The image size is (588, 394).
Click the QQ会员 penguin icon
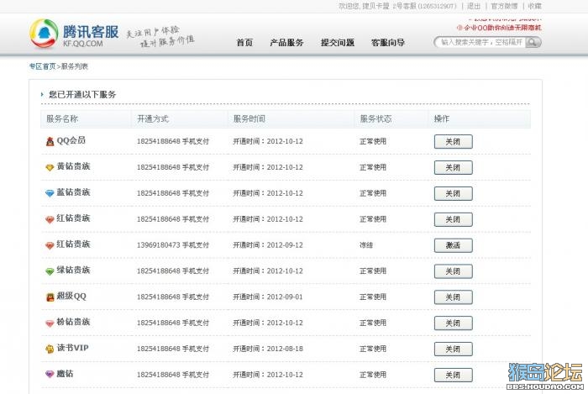(x=50, y=141)
